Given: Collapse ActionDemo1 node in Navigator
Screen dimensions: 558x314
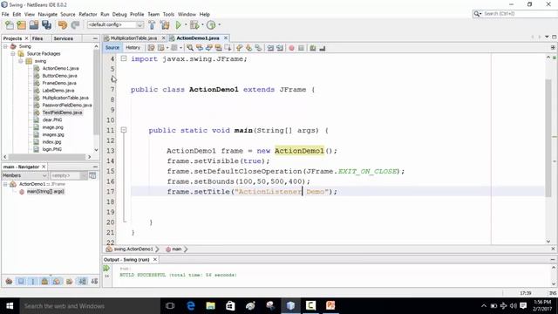Looking at the screenshot, I should pyautogui.click(x=5, y=184).
